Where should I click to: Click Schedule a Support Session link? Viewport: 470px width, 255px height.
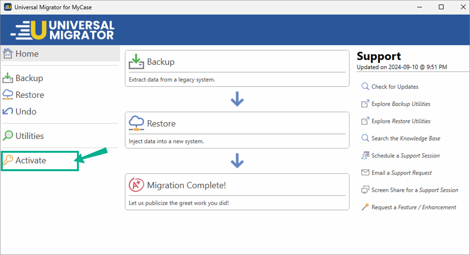click(x=406, y=156)
